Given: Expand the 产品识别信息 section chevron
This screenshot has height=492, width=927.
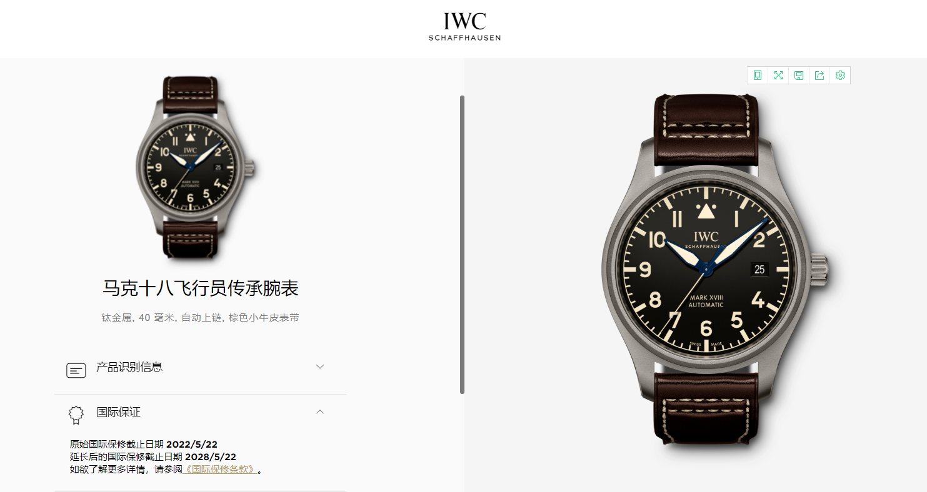Looking at the screenshot, I should pyautogui.click(x=320, y=367).
